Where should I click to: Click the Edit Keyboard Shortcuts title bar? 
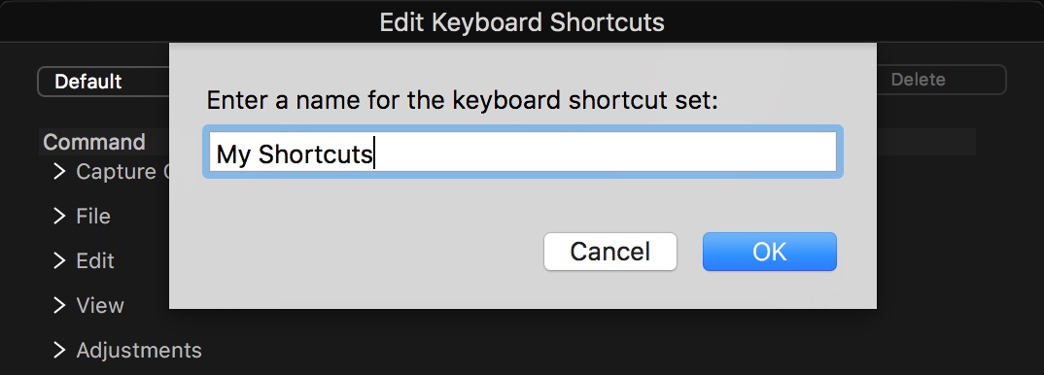522,22
